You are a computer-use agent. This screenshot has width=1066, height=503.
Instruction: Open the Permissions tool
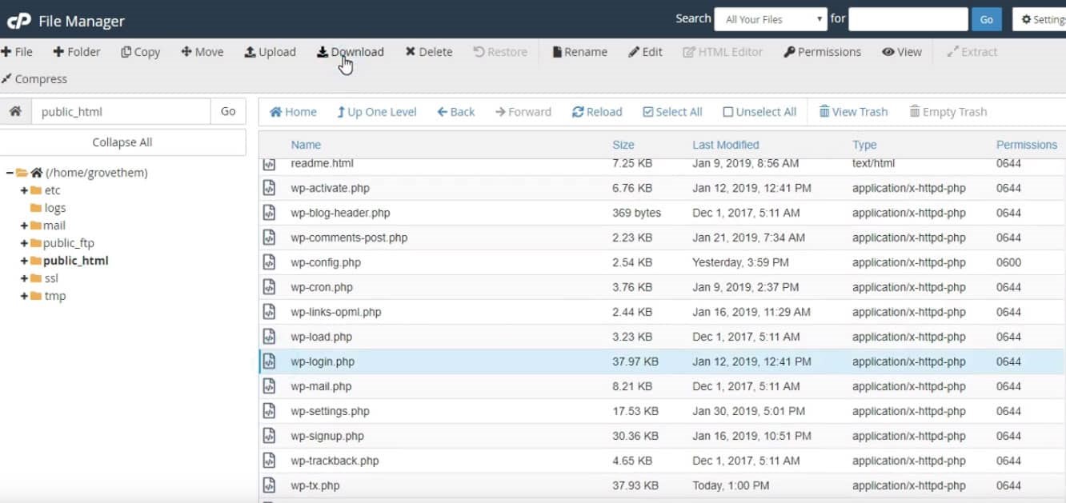(822, 51)
